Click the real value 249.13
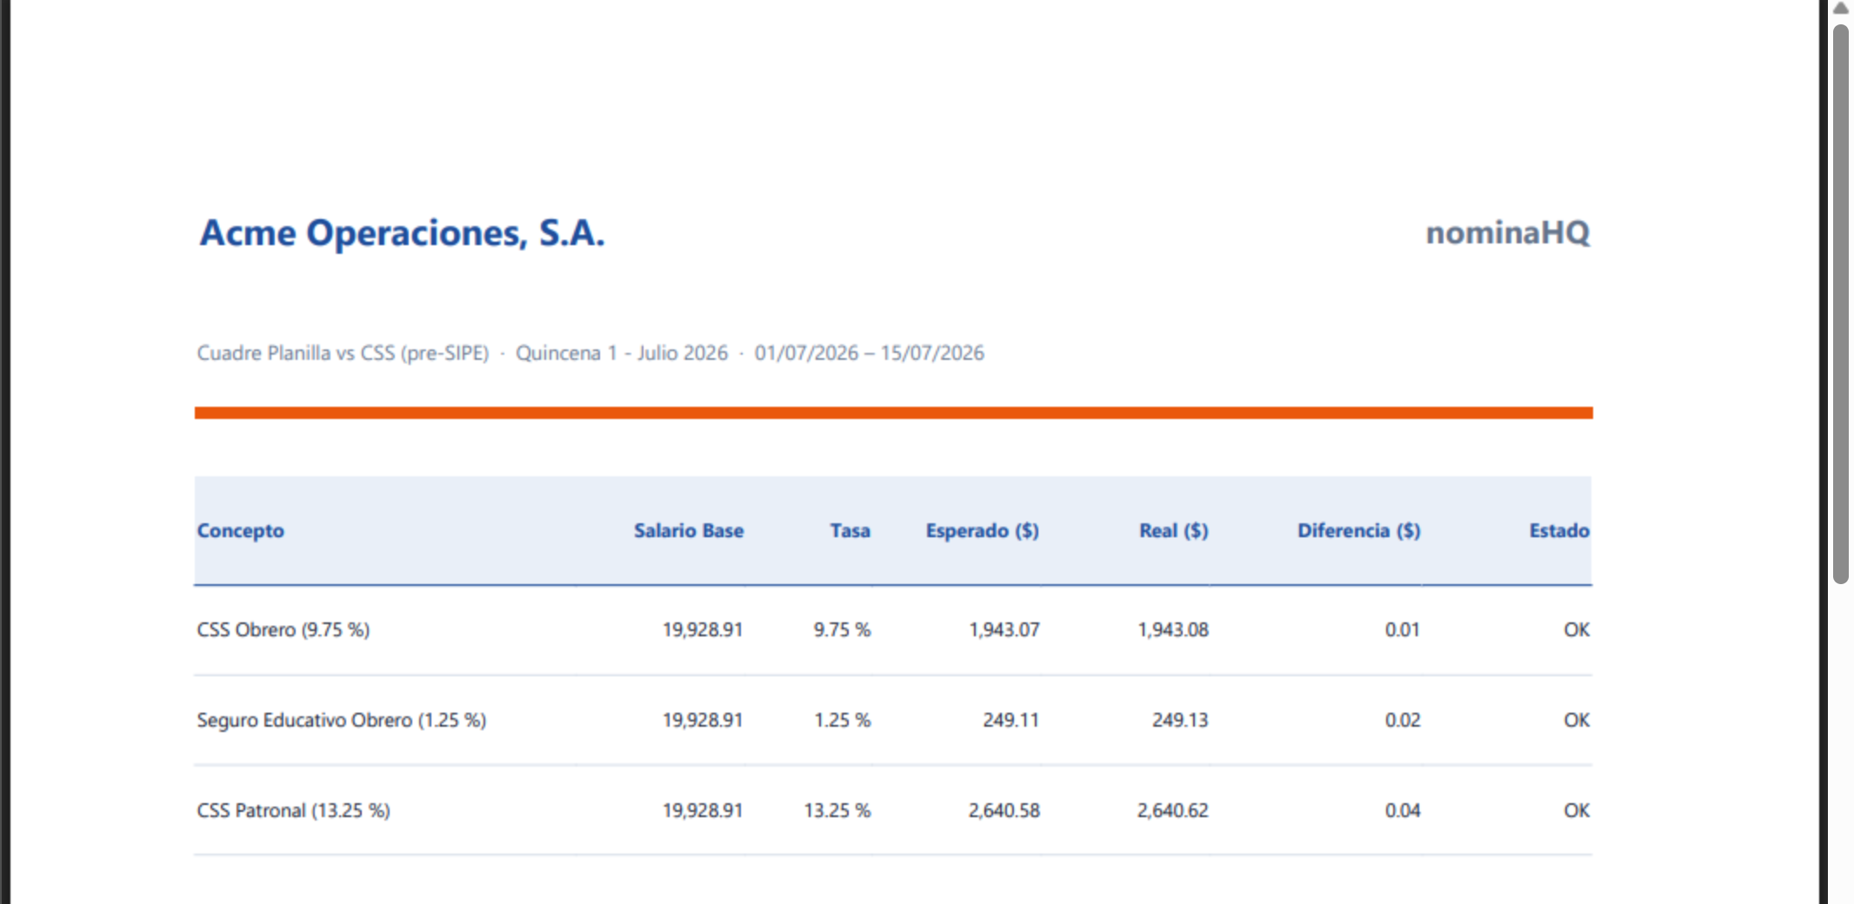This screenshot has height=904, width=1854. pos(1180,721)
